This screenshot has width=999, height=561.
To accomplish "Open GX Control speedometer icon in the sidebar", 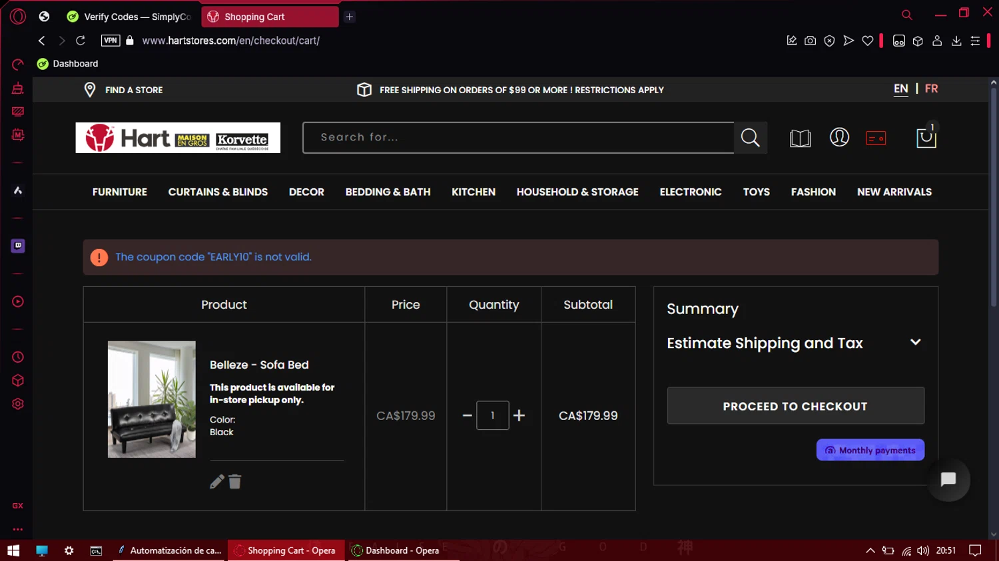I will click(18, 65).
